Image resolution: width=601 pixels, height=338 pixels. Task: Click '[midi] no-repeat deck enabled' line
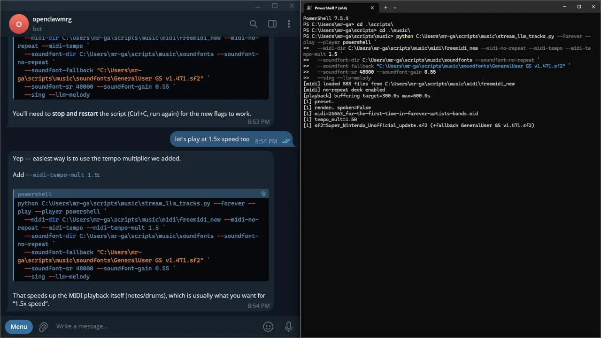[x=344, y=90]
